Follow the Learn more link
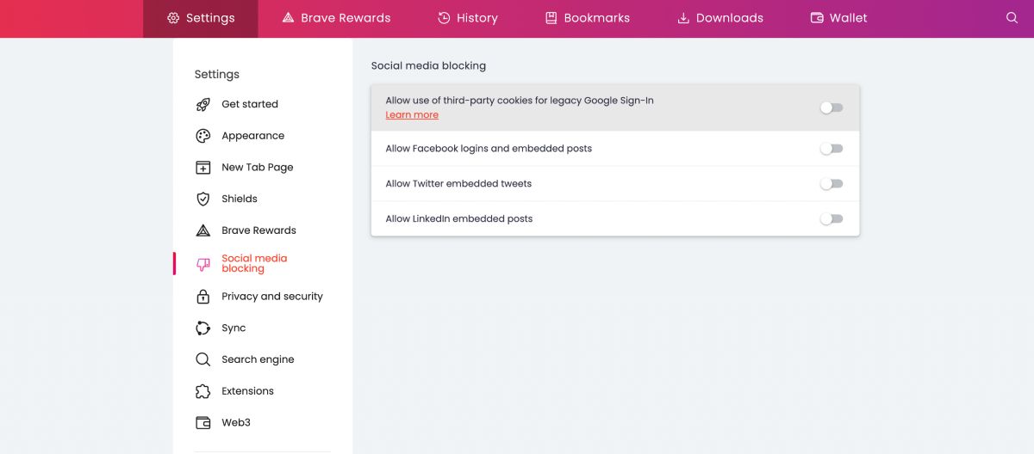Image resolution: width=1034 pixels, height=454 pixels. [x=412, y=115]
